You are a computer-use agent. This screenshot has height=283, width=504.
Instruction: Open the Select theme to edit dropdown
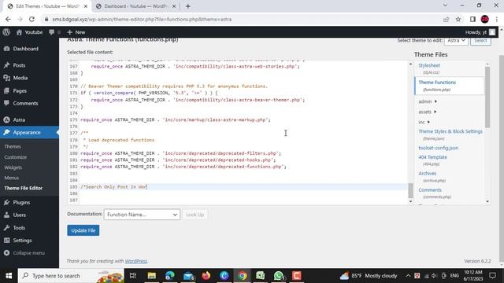[x=456, y=40]
